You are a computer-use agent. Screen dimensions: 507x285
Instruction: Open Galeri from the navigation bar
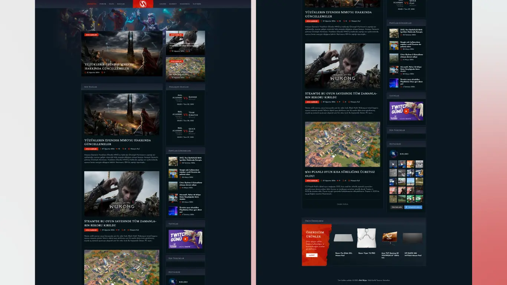[163, 4]
